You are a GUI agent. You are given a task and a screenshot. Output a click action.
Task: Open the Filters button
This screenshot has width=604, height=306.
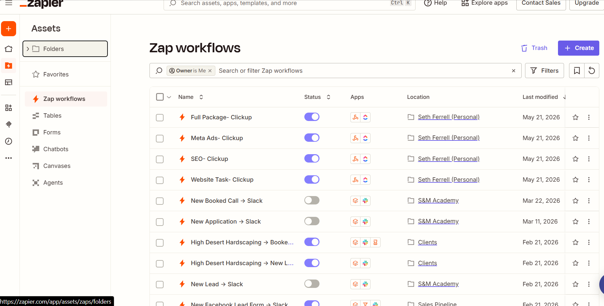coord(545,71)
